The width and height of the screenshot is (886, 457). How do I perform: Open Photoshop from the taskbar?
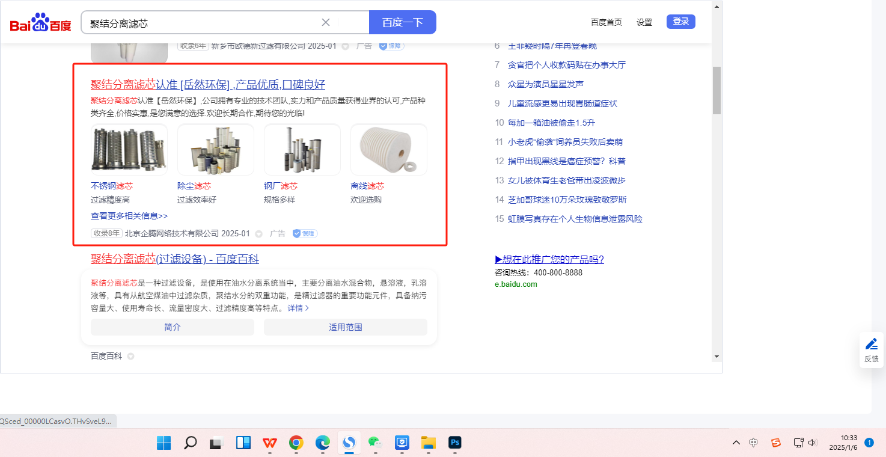tap(454, 443)
